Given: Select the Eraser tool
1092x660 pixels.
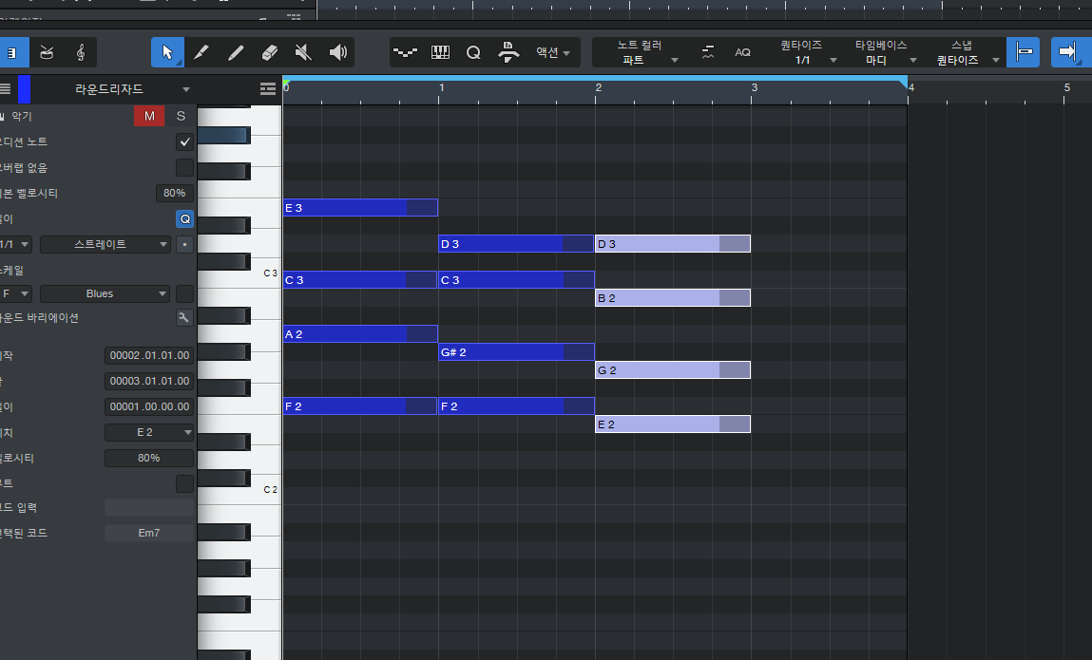Looking at the screenshot, I should point(269,52).
